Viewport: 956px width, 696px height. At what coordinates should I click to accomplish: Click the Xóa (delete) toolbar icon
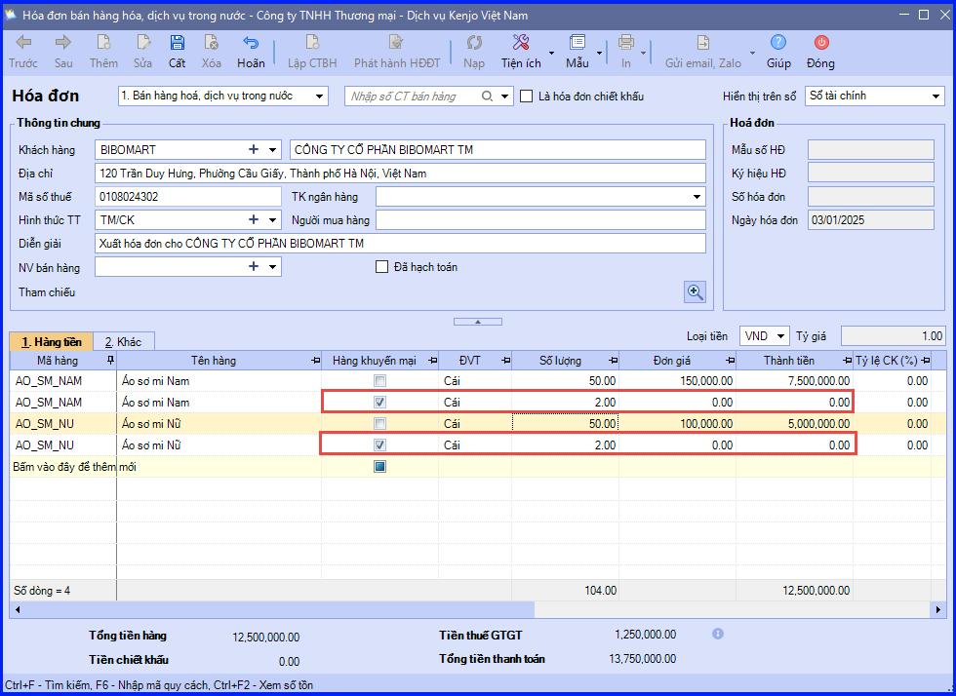coord(211,43)
